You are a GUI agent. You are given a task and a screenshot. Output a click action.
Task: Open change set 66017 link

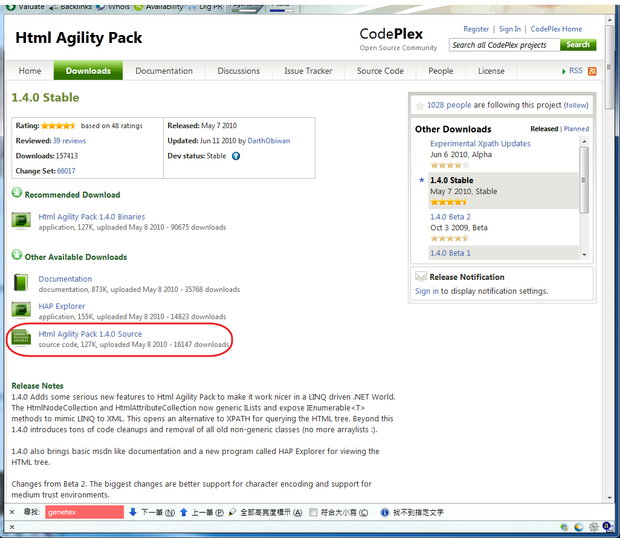(x=66, y=171)
